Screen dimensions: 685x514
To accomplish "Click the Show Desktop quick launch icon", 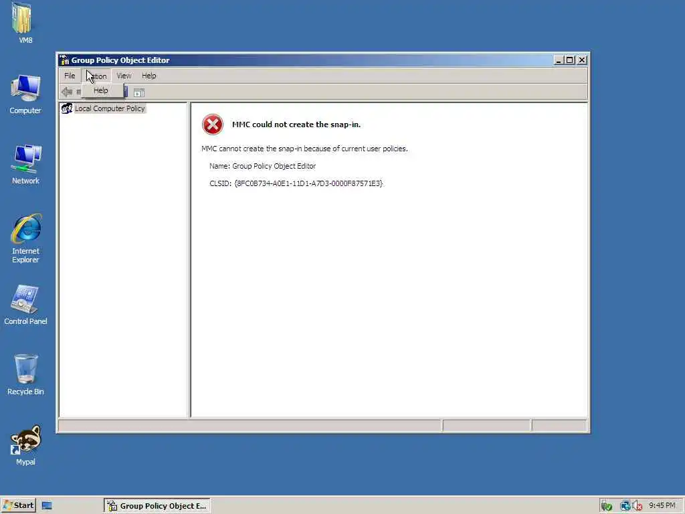I will pos(47,506).
